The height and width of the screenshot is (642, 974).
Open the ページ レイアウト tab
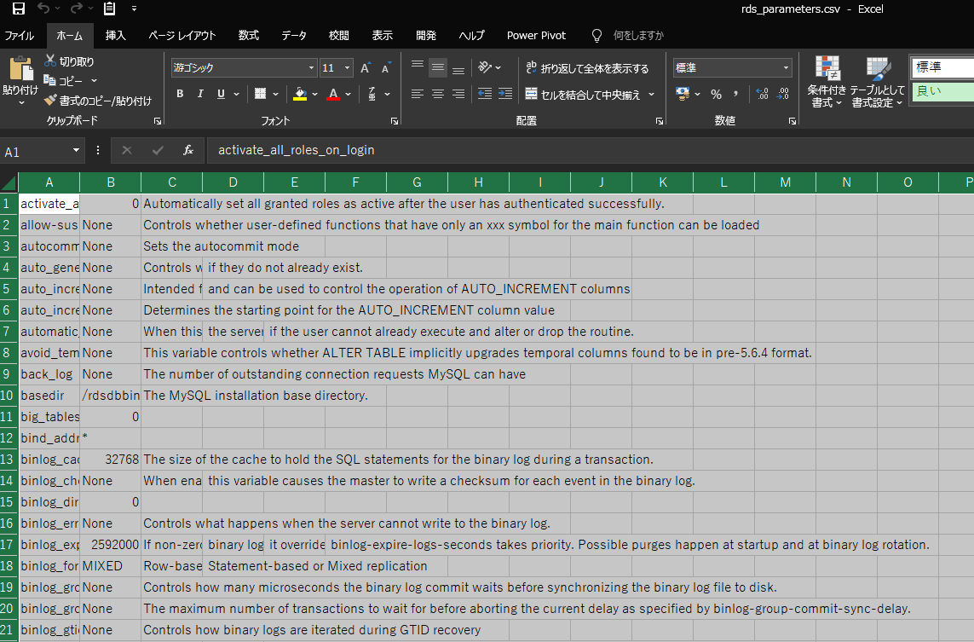click(182, 36)
